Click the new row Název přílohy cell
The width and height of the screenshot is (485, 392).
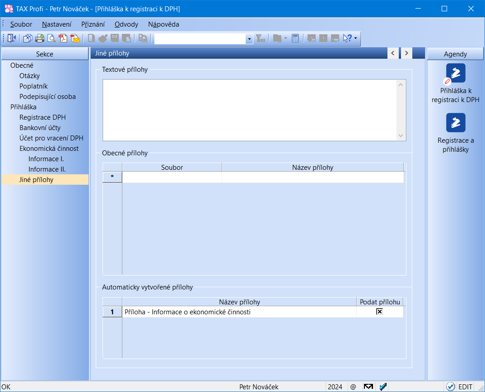[312, 177]
